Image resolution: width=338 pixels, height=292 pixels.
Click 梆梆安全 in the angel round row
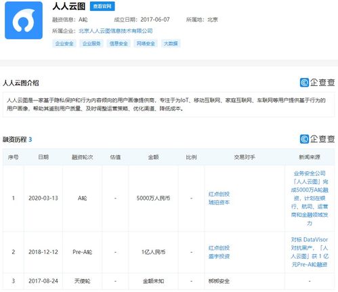pos(219,281)
